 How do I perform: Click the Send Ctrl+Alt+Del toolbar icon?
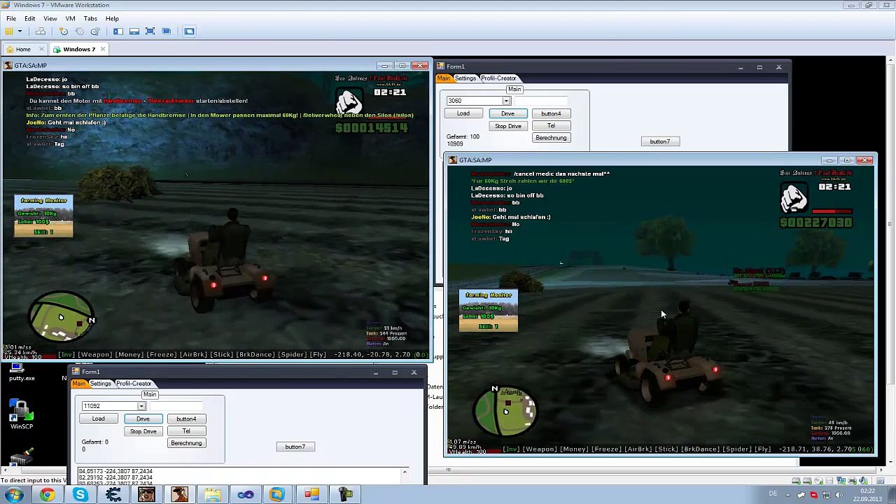pyautogui.click(x=41, y=31)
